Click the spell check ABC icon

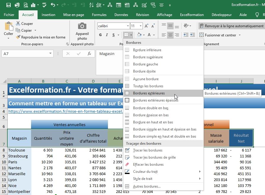tap(44, 5)
